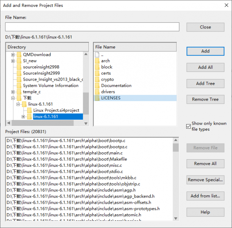Select the Documentation folder icon
This screenshot has width=232, height=228.
coord(97,85)
